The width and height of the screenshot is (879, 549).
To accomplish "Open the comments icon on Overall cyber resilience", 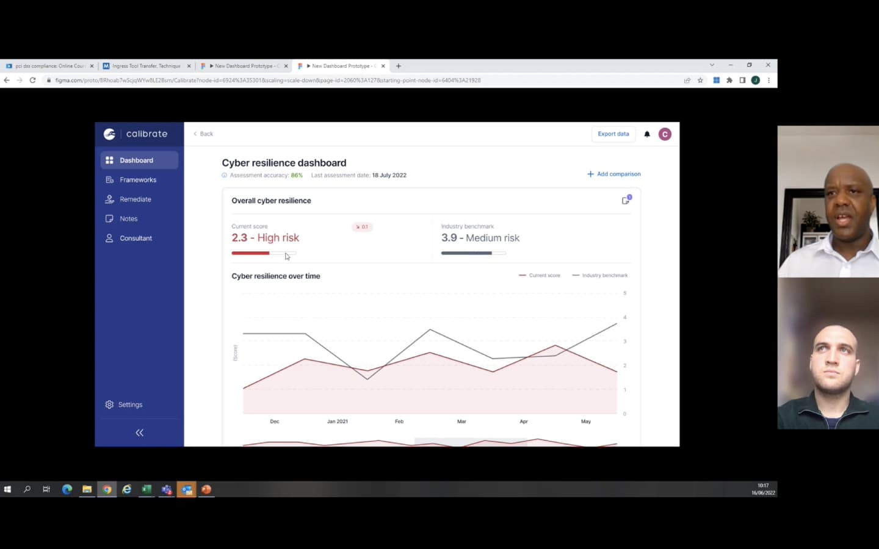I will pyautogui.click(x=626, y=200).
